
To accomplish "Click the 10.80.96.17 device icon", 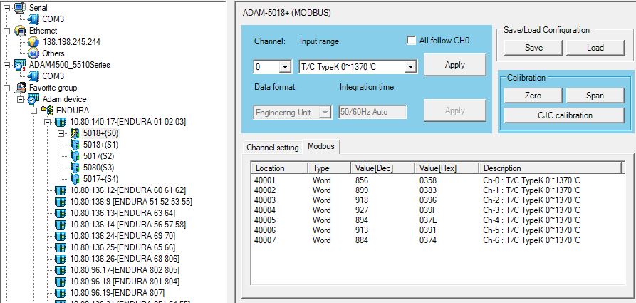I will pyautogui.click(x=61, y=269).
